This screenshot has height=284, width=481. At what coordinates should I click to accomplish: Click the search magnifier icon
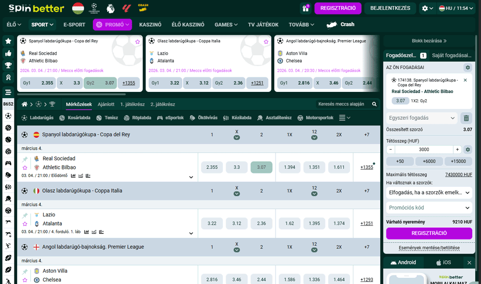click(374, 104)
